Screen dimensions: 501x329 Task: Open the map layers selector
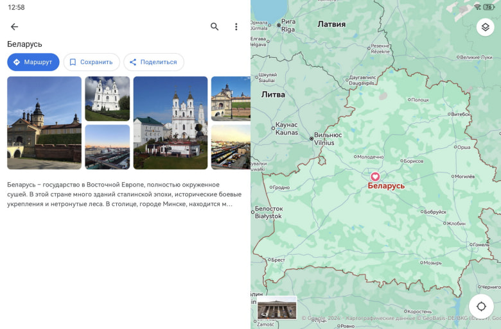tap(485, 27)
